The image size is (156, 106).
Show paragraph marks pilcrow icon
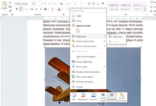[103, 4]
